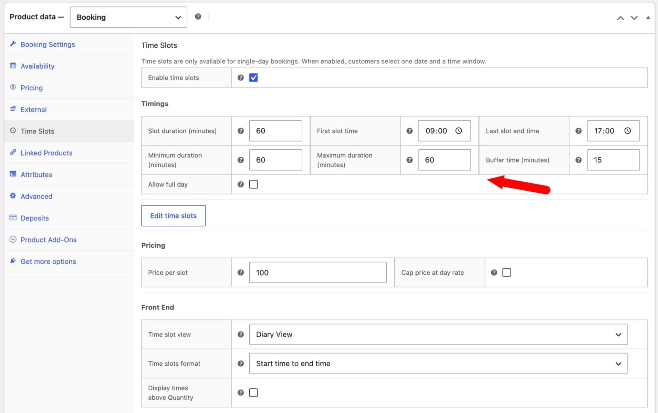Move Product data panel down with chevron
The height and width of the screenshot is (413, 658).
[634, 18]
